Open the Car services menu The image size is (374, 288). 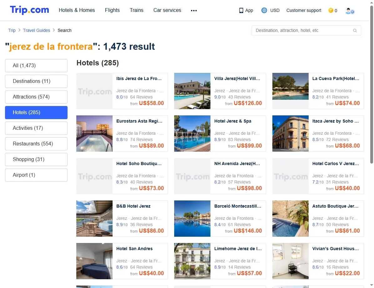point(167,10)
